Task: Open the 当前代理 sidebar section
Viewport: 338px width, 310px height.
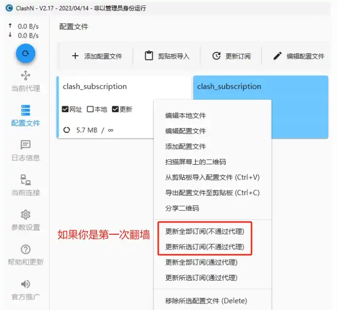Action: click(x=25, y=81)
